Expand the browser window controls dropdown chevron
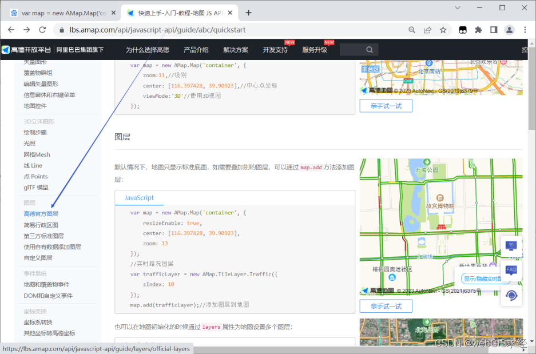The width and height of the screenshot is (536, 354). [458, 8]
